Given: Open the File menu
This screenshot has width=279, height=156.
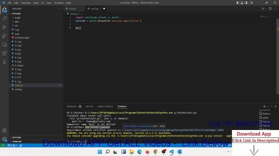Looking at the screenshot, I should [10, 3].
